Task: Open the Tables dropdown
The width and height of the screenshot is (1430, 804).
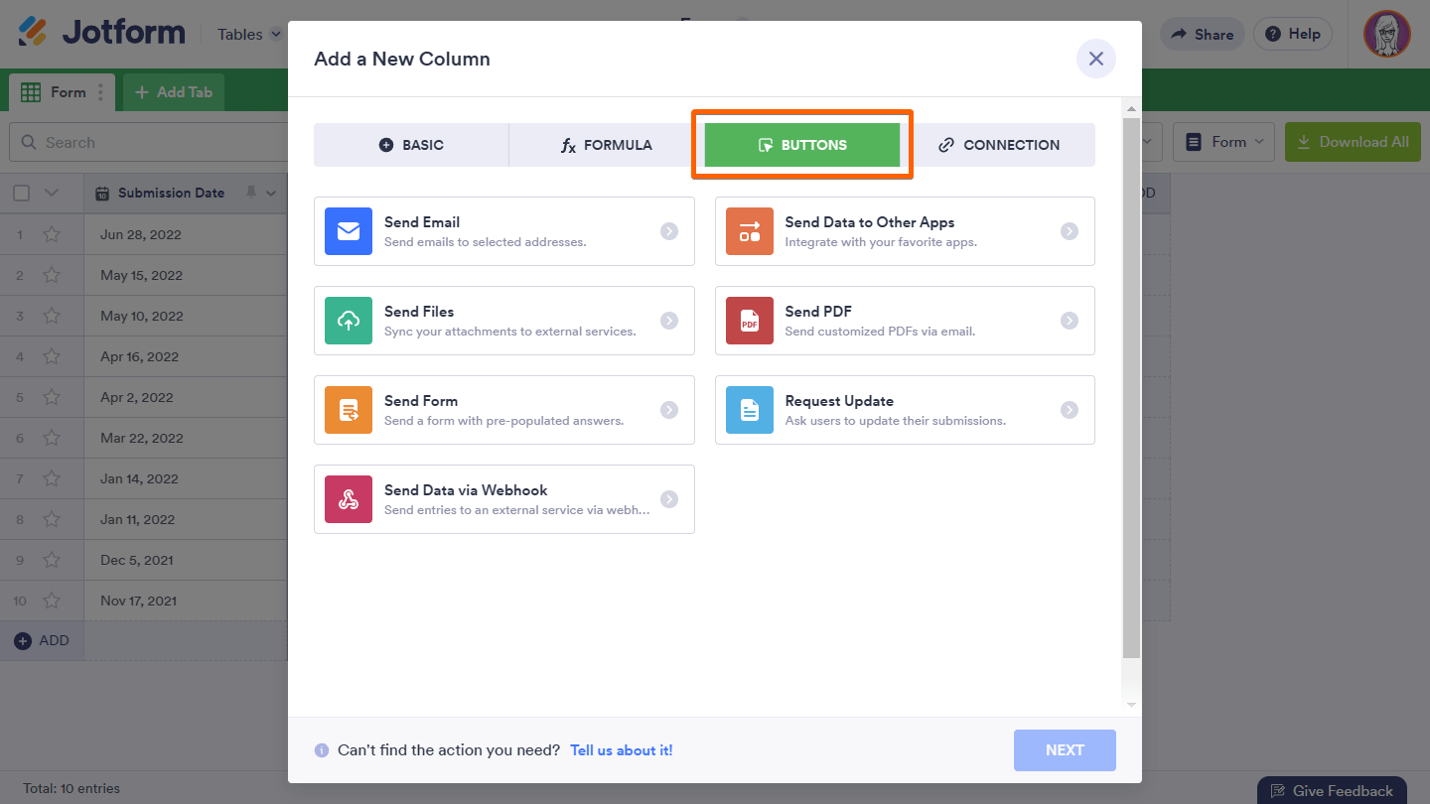Action: coord(247,33)
